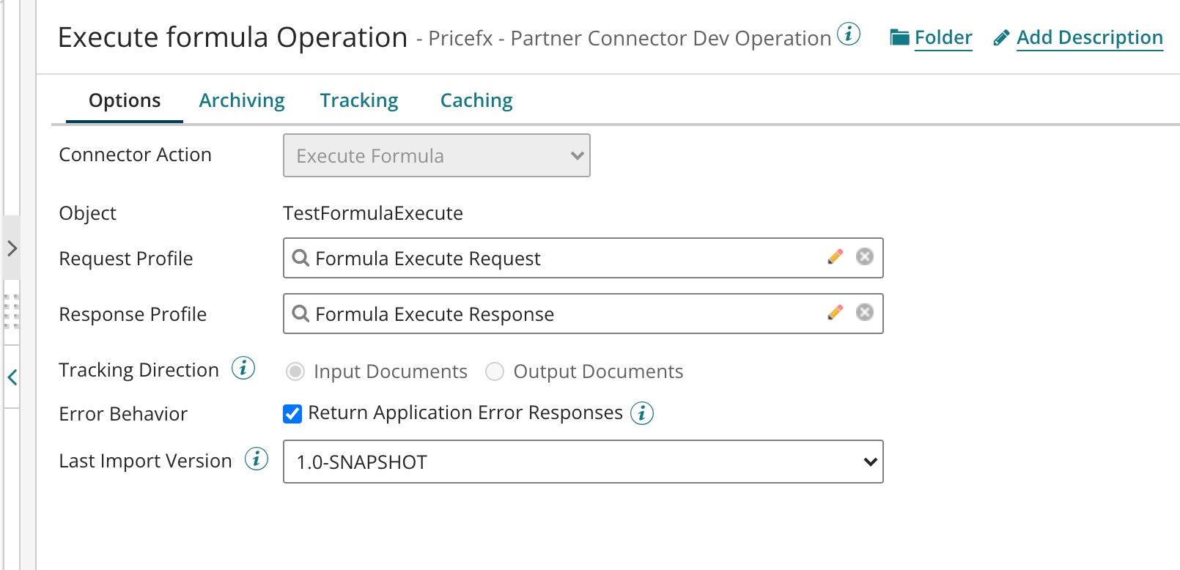Open the Connector Action dropdown
This screenshot has height=570, width=1180.
(436, 155)
